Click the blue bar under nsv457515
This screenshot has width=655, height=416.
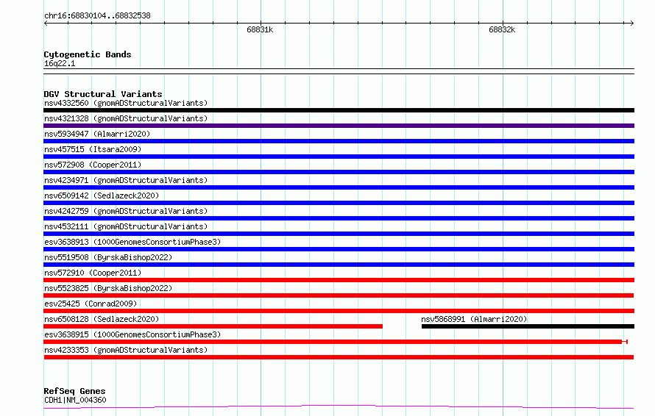[339, 157]
